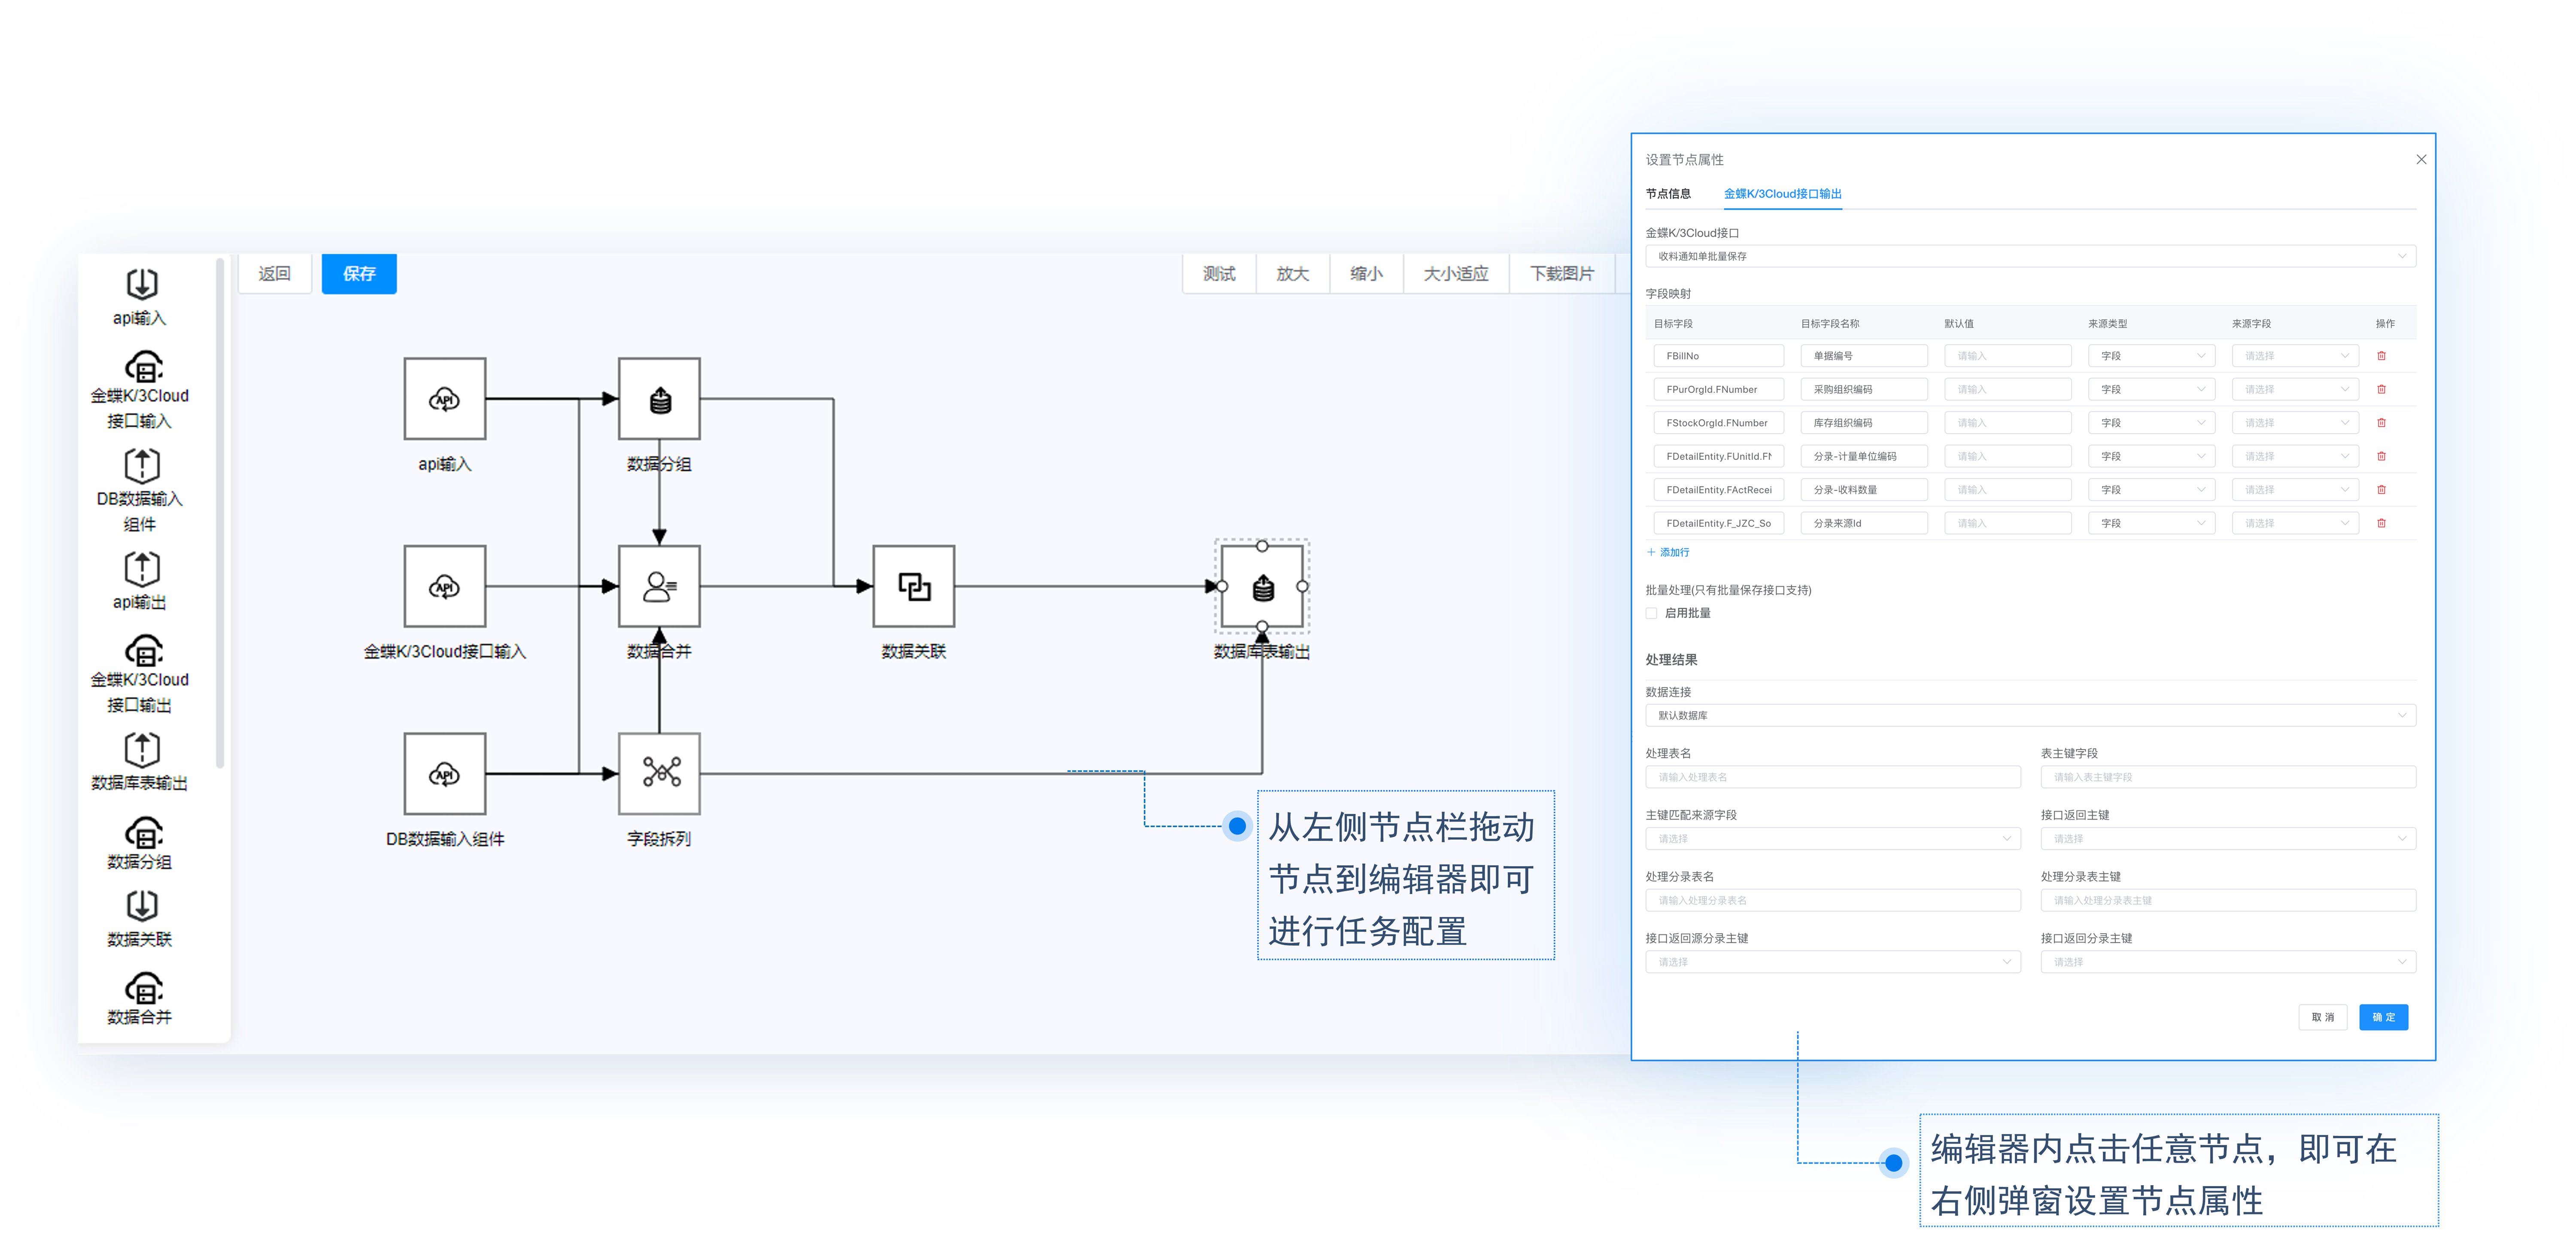The image size is (2576, 1238).
Task: Select the 数据关联 node on canvas
Action: [x=913, y=587]
